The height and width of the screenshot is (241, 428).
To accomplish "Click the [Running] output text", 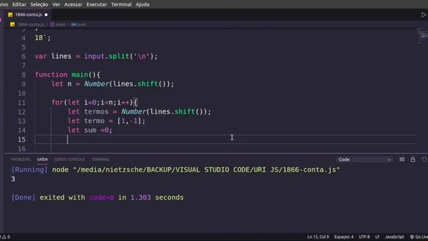I will (29, 169).
